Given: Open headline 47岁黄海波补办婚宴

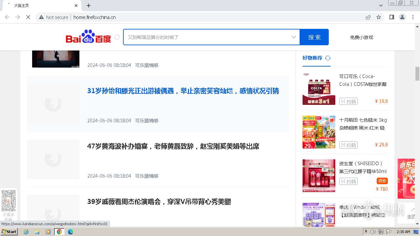Looking at the screenshot, I should (173, 146).
